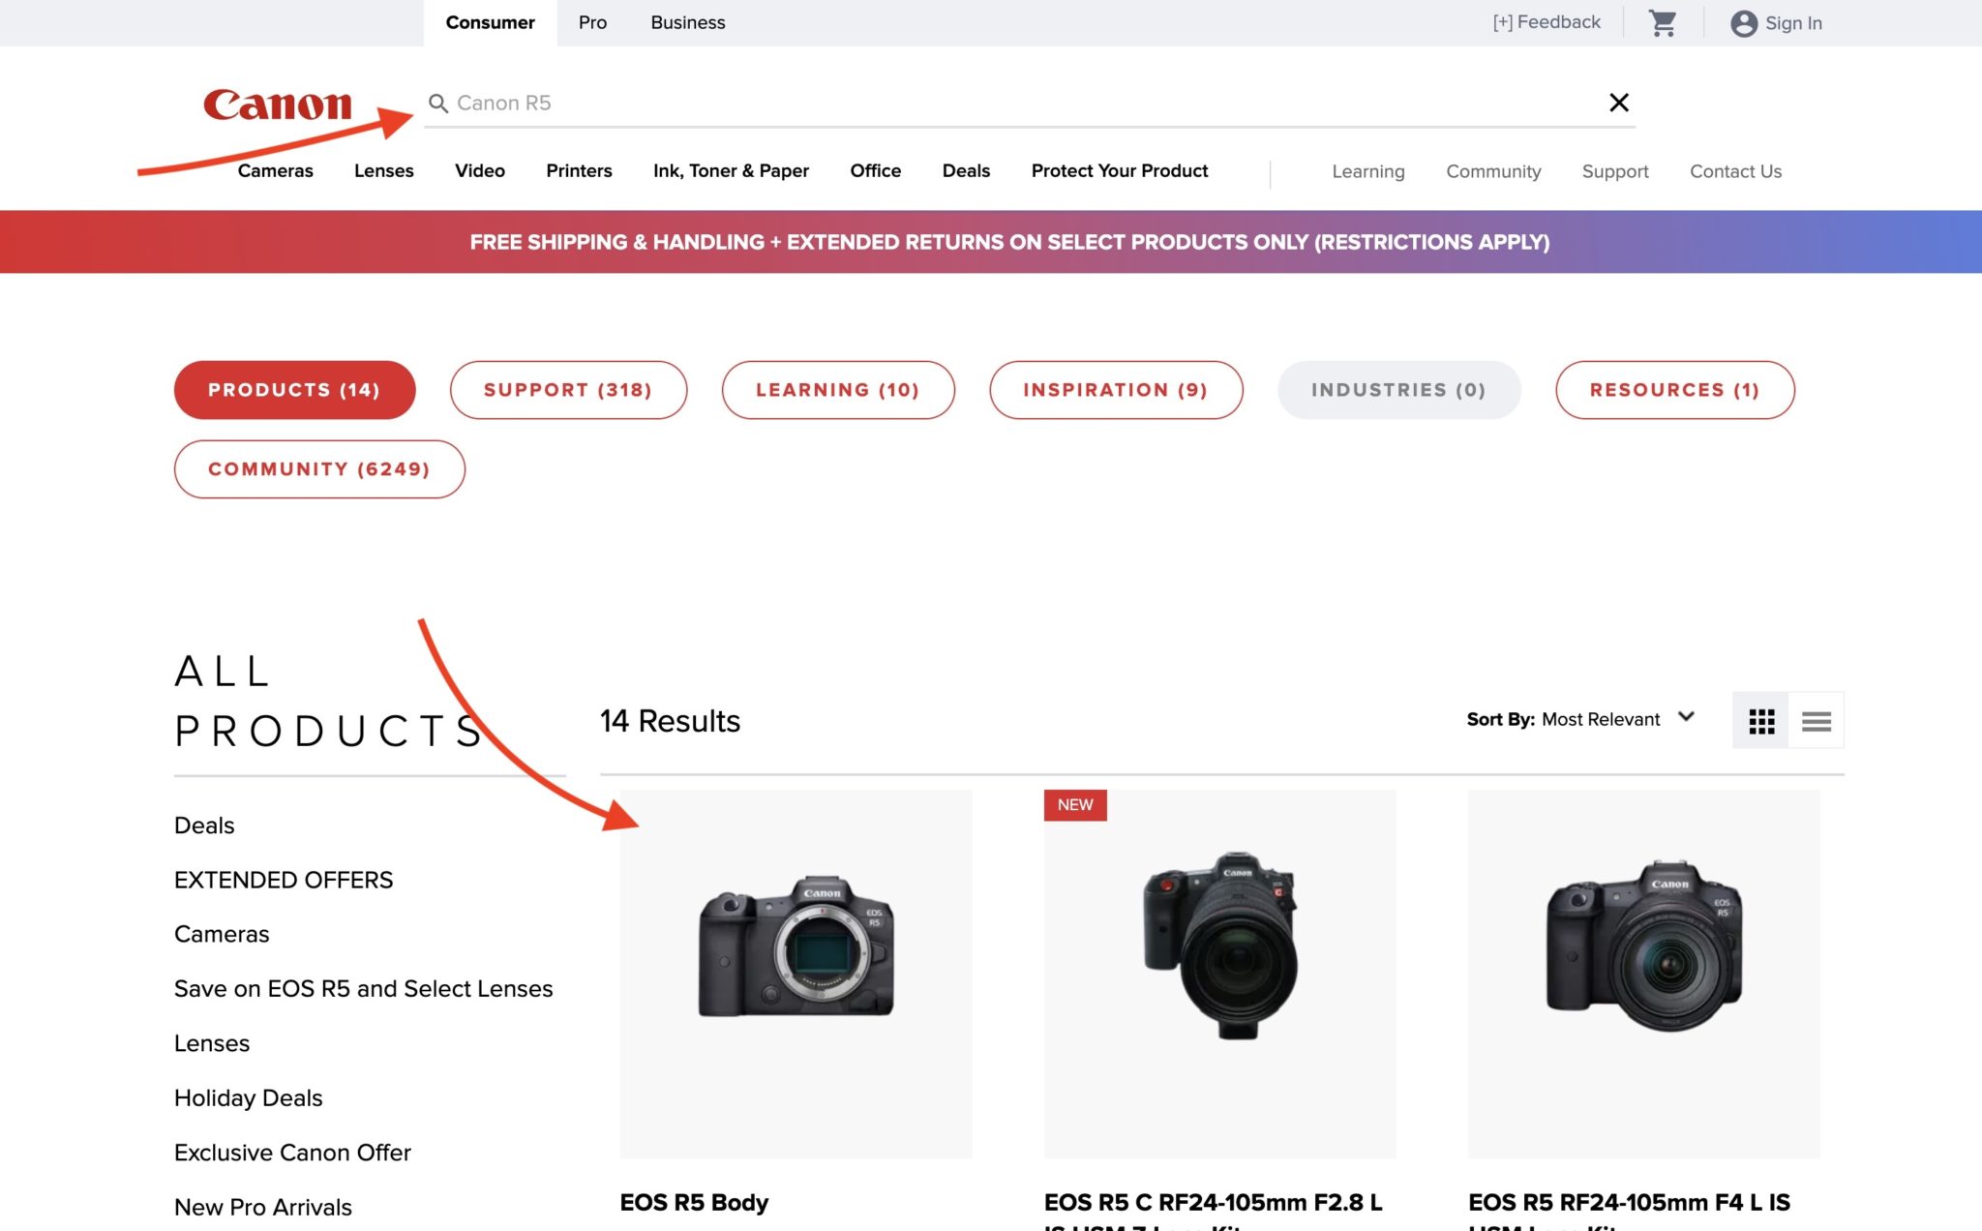Click the Contact Us link

[1735, 170]
